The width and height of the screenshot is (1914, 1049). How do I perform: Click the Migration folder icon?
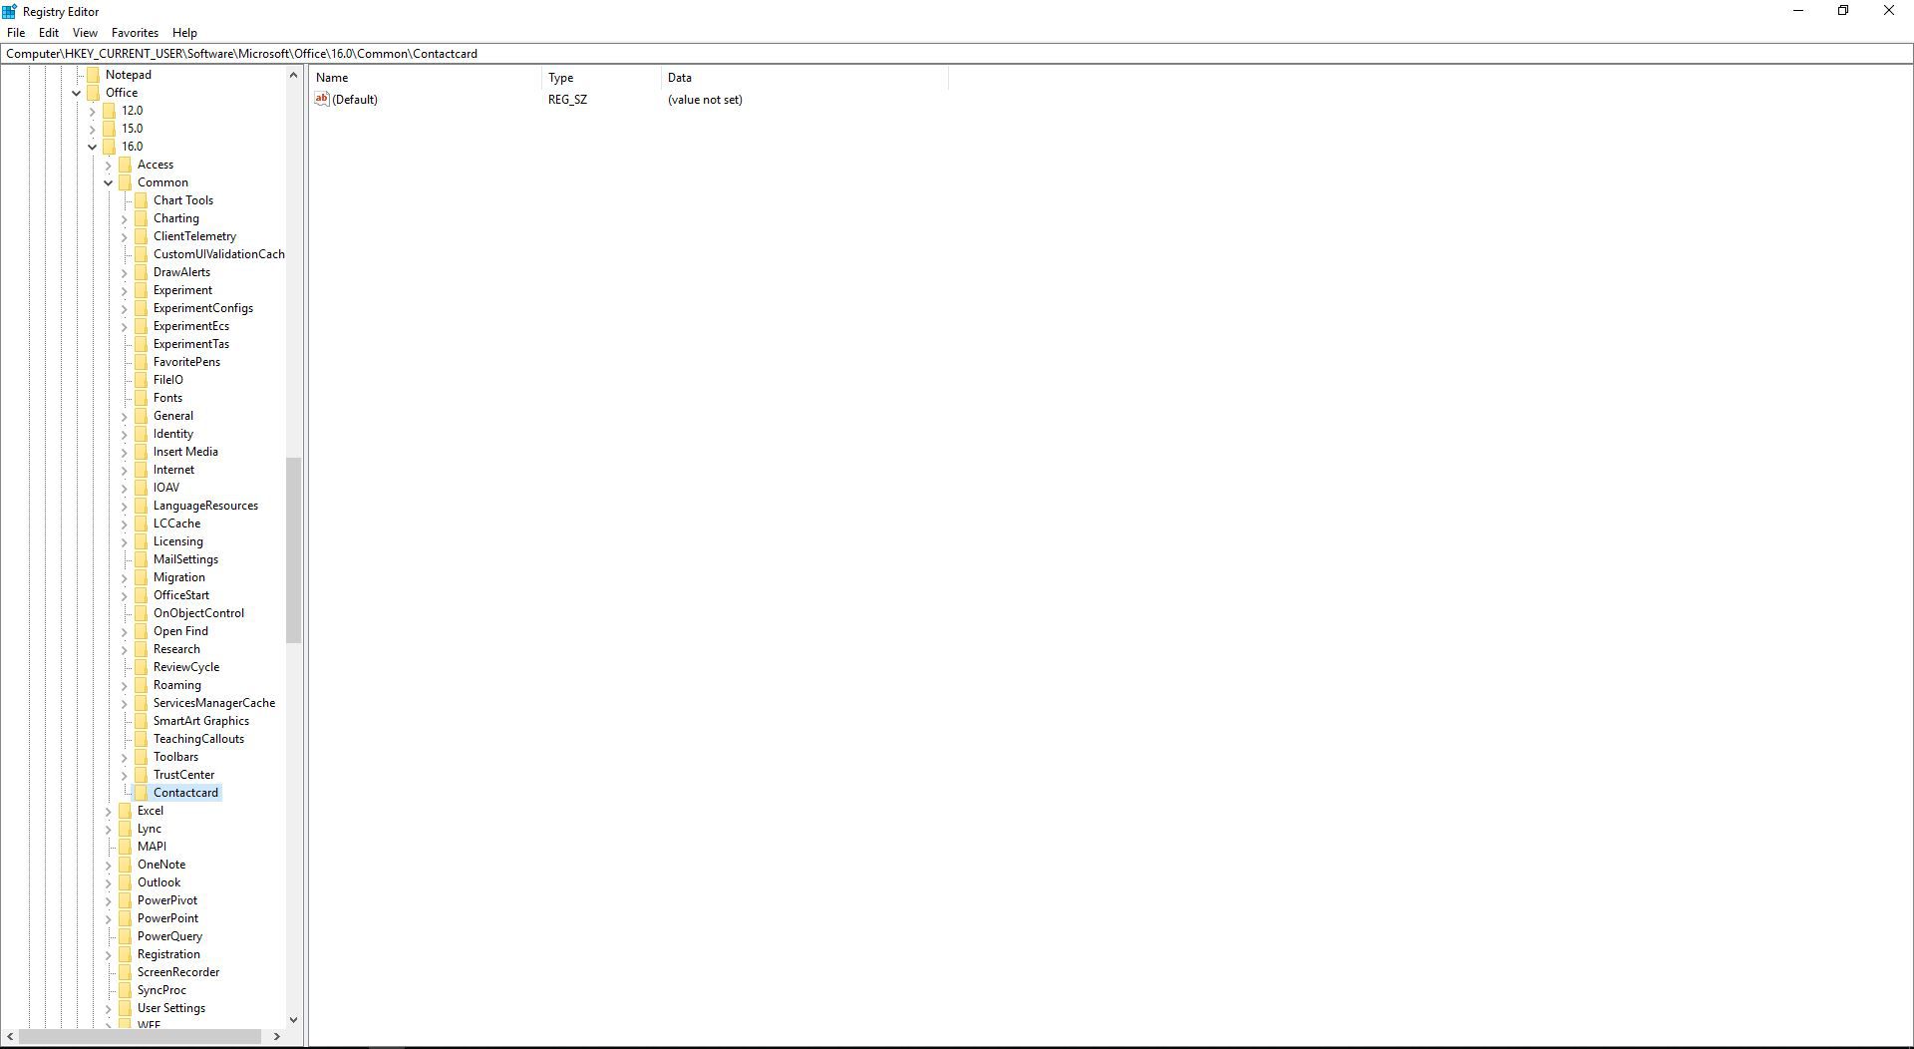click(141, 577)
